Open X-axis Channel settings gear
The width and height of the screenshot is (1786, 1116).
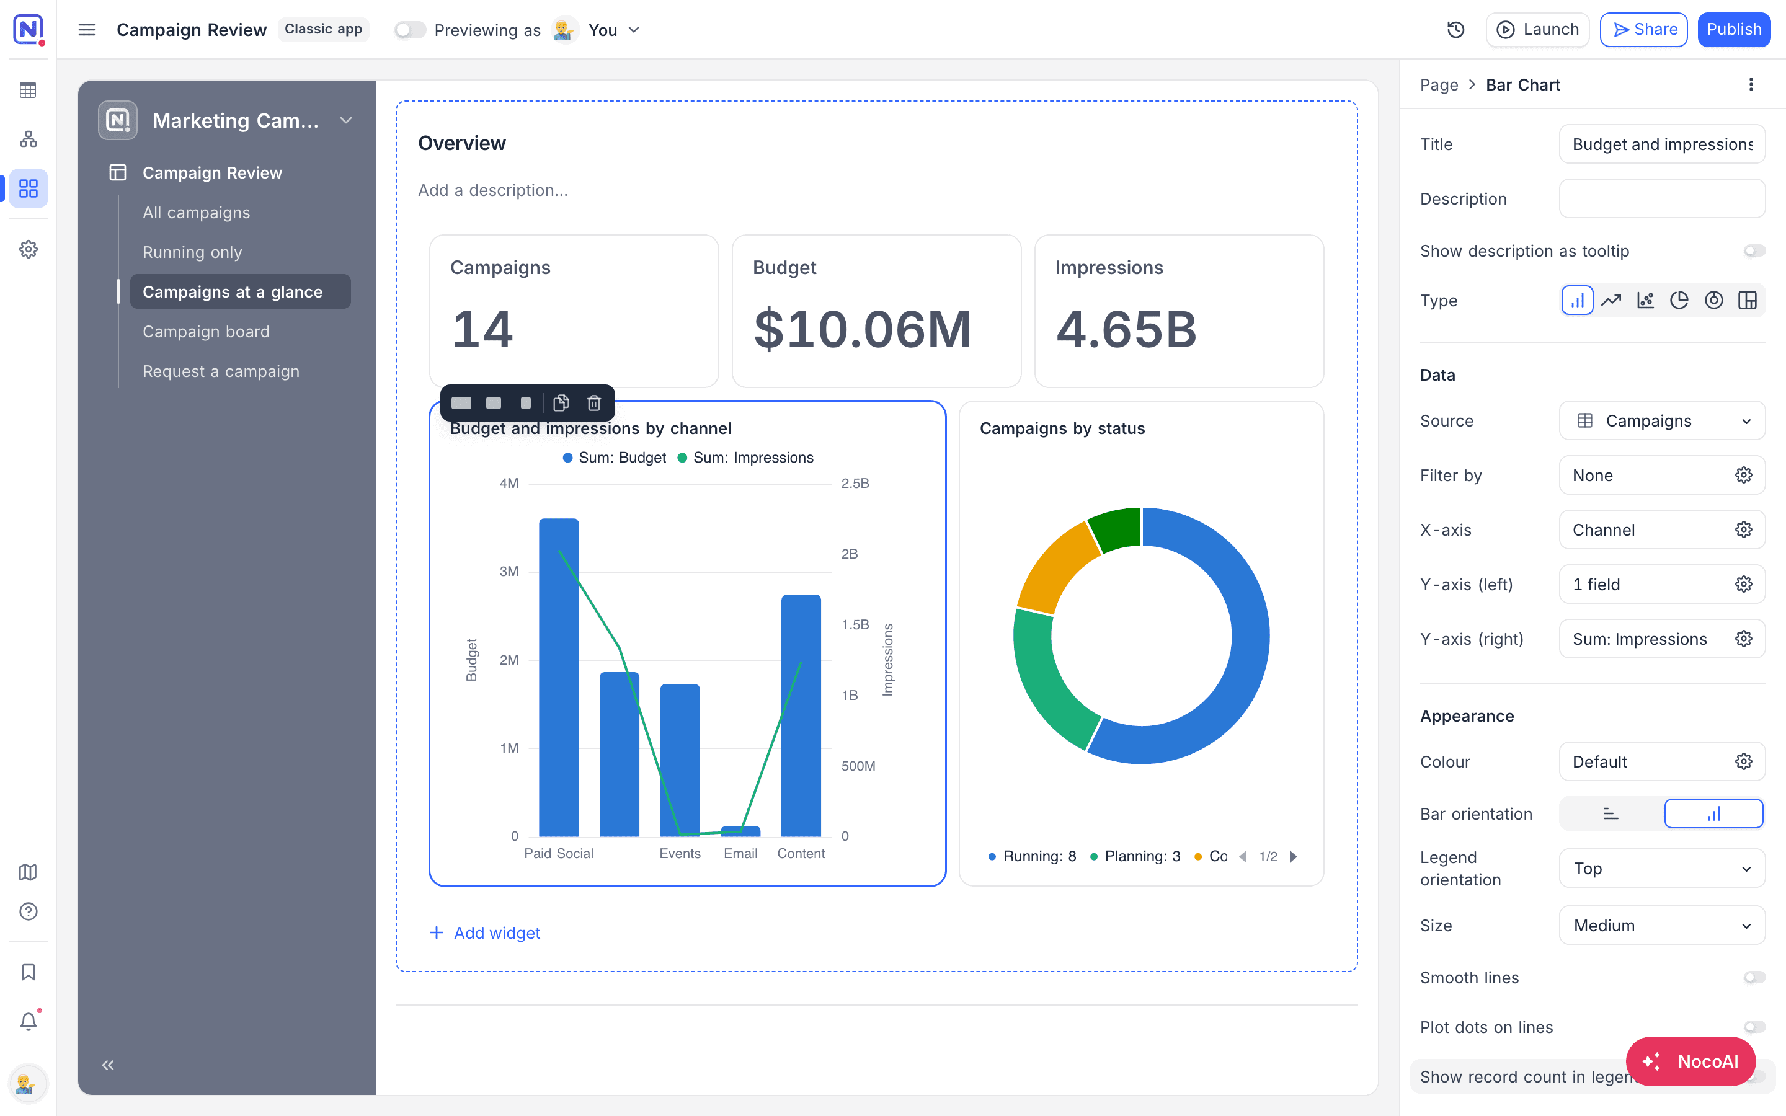tap(1743, 530)
